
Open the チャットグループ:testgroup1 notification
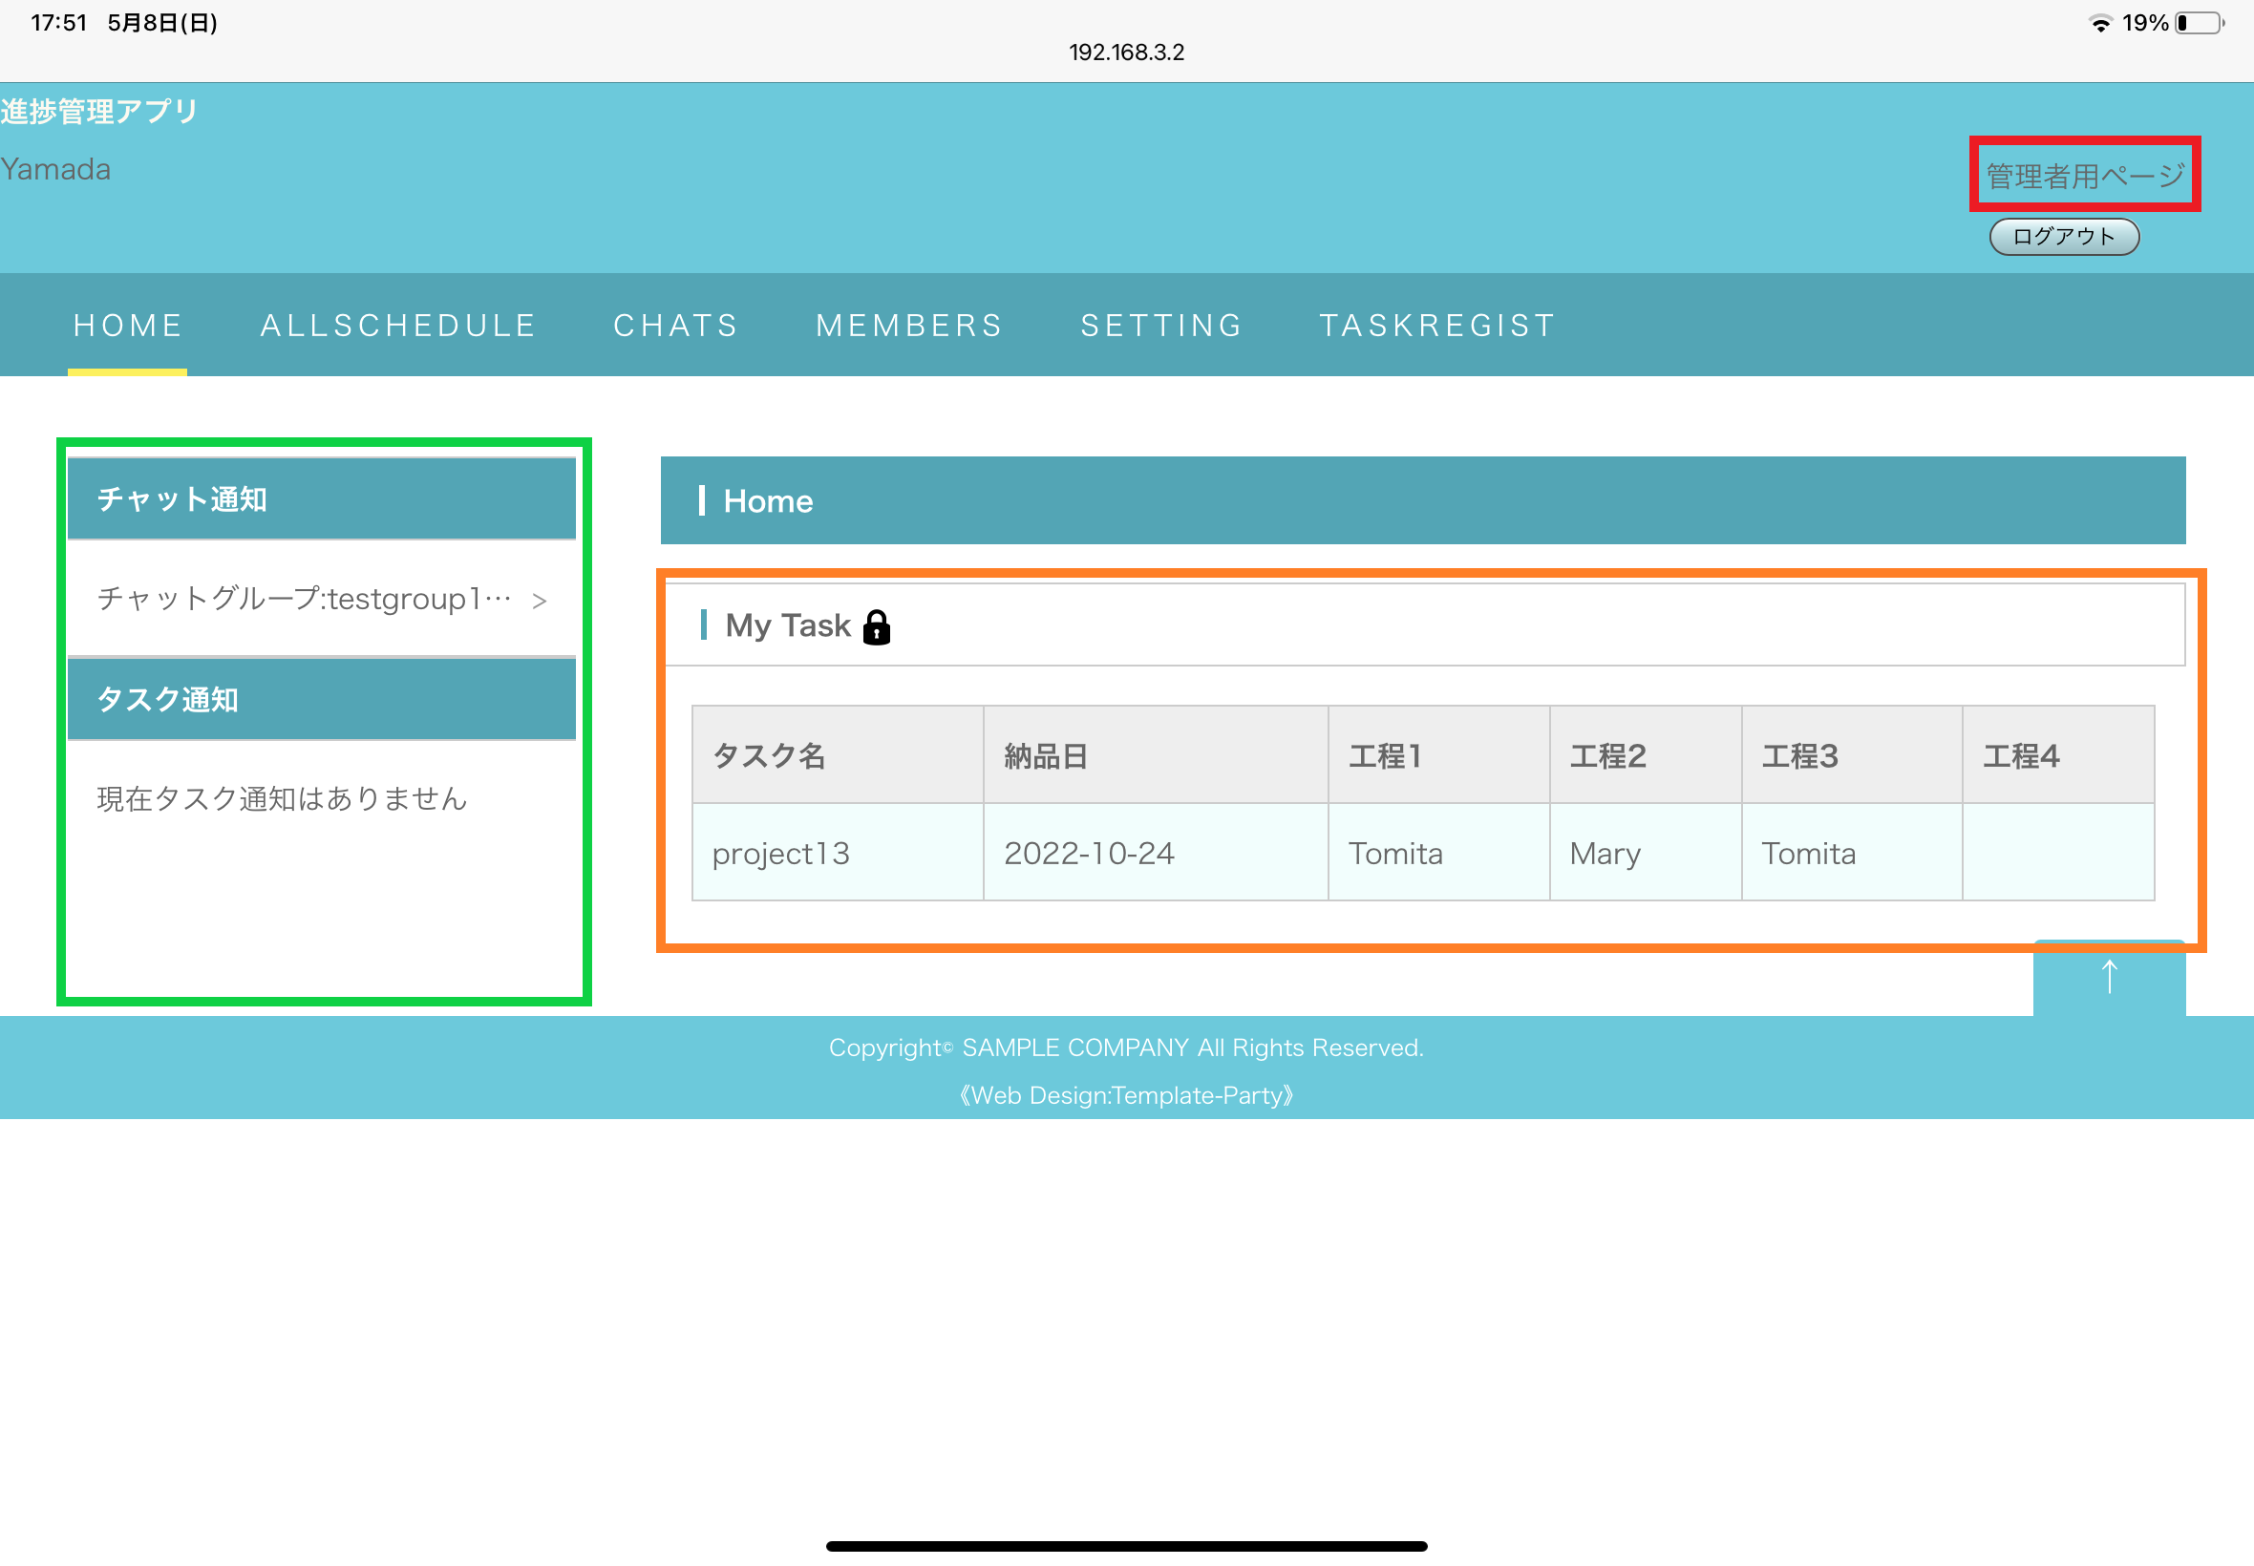321,599
